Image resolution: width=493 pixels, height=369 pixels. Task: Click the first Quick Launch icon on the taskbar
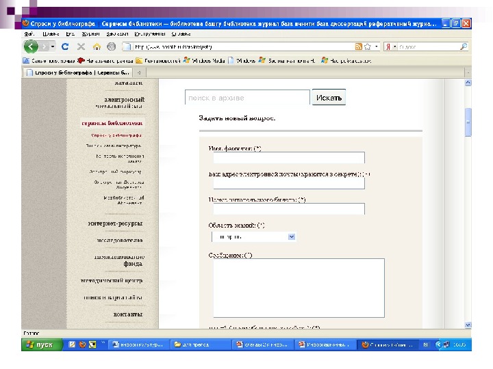(72, 344)
